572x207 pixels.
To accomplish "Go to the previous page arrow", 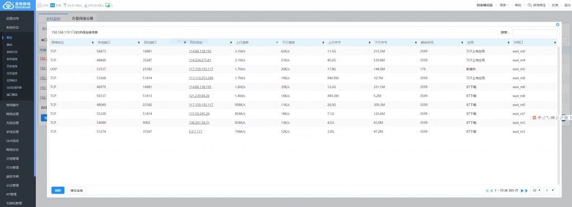I will click(491, 191).
